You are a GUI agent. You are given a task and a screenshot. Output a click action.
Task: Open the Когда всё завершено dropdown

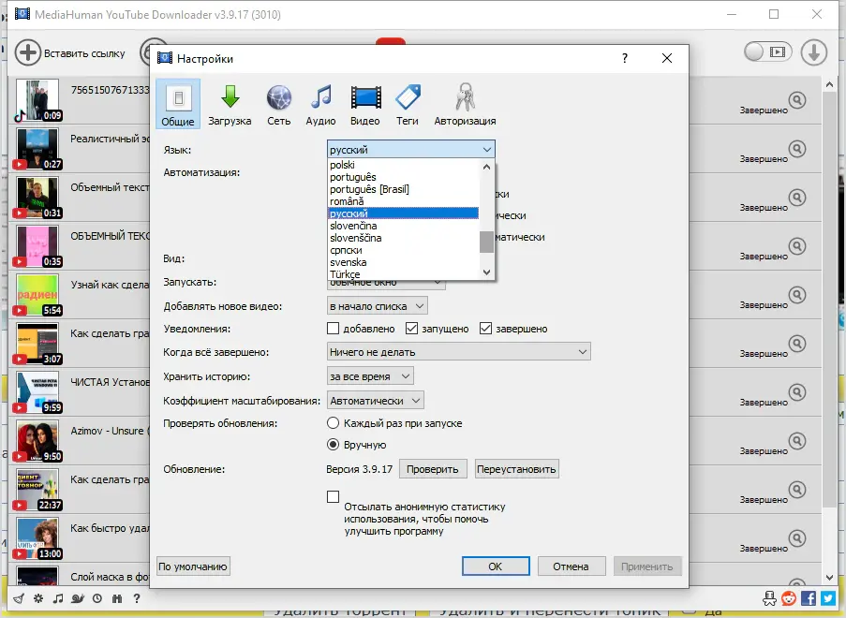pos(459,351)
